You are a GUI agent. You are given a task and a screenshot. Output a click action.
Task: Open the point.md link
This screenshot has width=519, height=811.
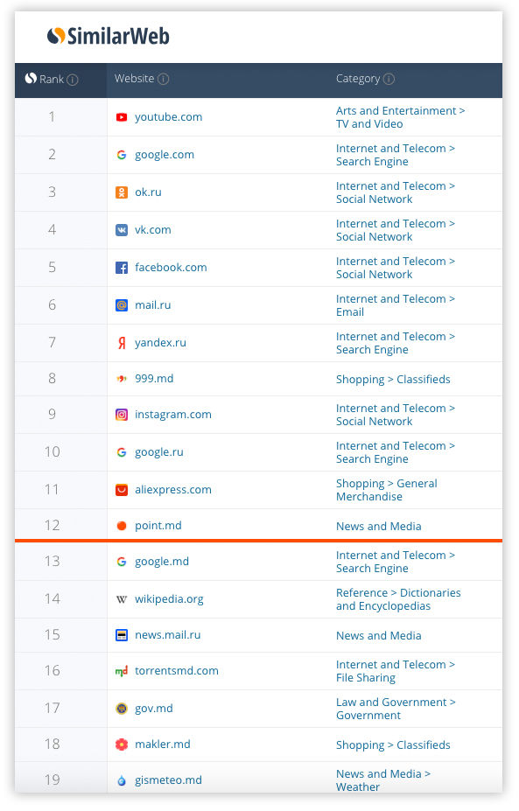(158, 526)
